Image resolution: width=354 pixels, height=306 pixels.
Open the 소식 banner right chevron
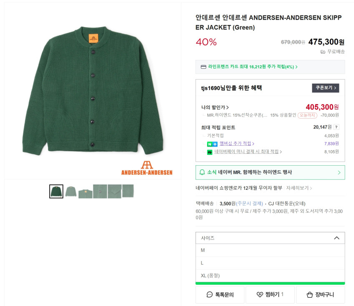pyautogui.click(x=339, y=172)
